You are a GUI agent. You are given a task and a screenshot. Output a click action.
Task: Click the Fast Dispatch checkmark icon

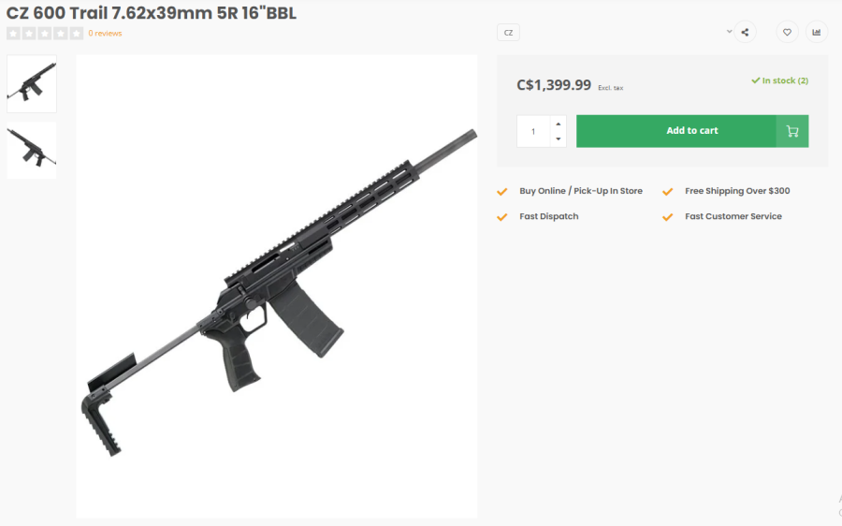point(502,216)
